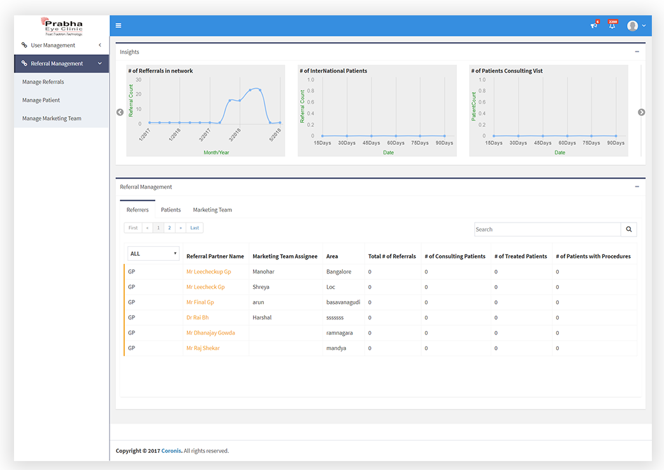This screenshot has height=470, width=664.
Task: Open Mr Leecheckup Gp referral link
Action: [208, 272]
